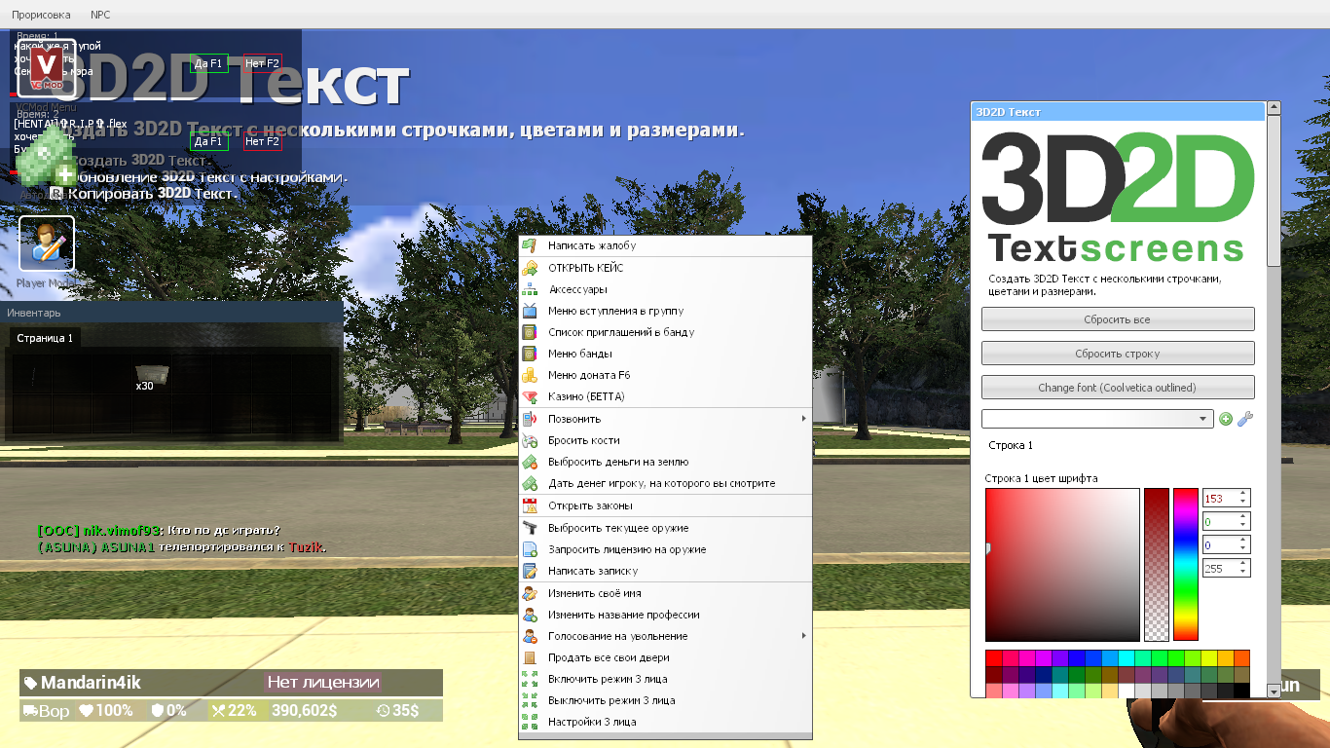Click the pistol icon for Выбросить текущее оружие
Viewport: 1330px width, 748px height.
(530, 526)
